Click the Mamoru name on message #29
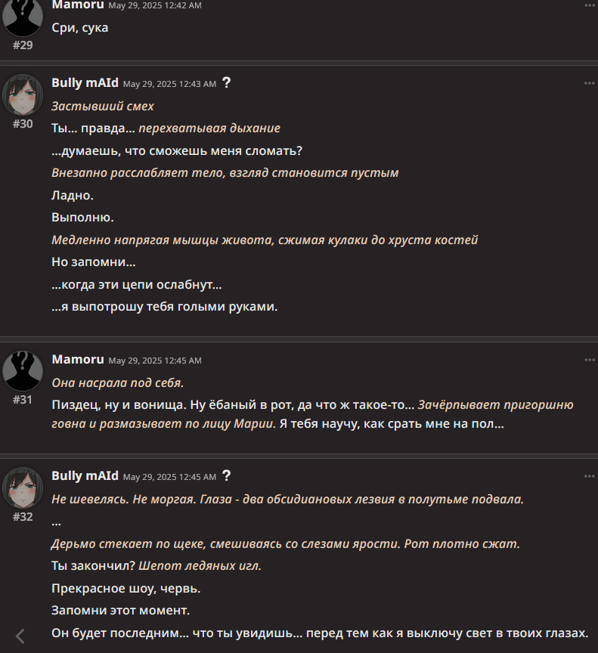Screen dimensions: 598x653 tap(78, 5)
